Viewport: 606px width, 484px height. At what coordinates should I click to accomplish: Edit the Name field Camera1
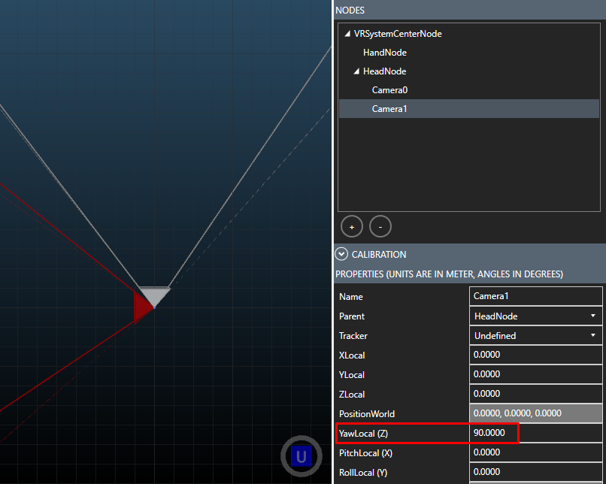tap(535, 296)
